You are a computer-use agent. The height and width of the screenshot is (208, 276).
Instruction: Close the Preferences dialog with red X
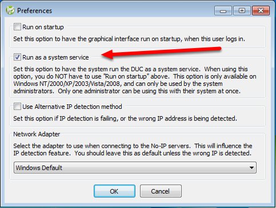click(261, 11)
